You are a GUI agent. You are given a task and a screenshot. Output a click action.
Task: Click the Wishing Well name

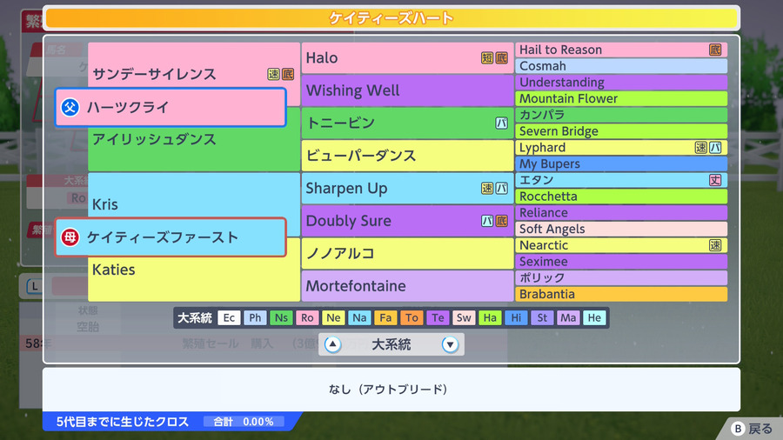352,90
